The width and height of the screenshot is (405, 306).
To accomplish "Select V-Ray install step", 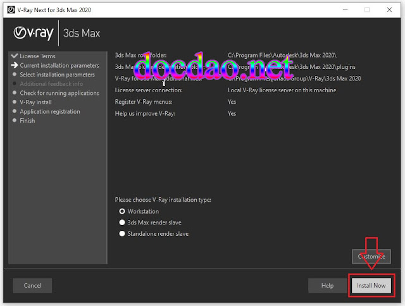I will coord(35,102).
